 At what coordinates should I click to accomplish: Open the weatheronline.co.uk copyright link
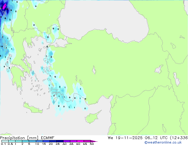163,142
